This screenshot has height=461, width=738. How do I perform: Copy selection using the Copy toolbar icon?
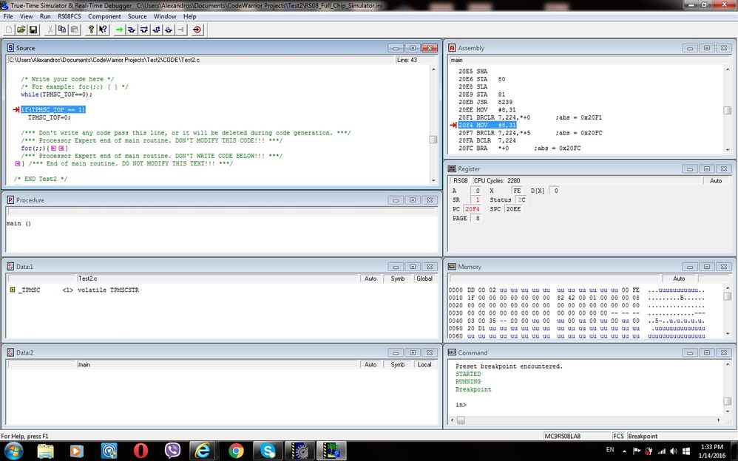(61, 30)
